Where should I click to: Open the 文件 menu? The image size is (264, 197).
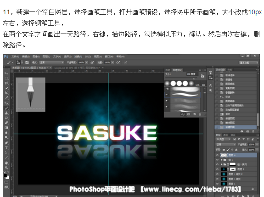point(15,56)
